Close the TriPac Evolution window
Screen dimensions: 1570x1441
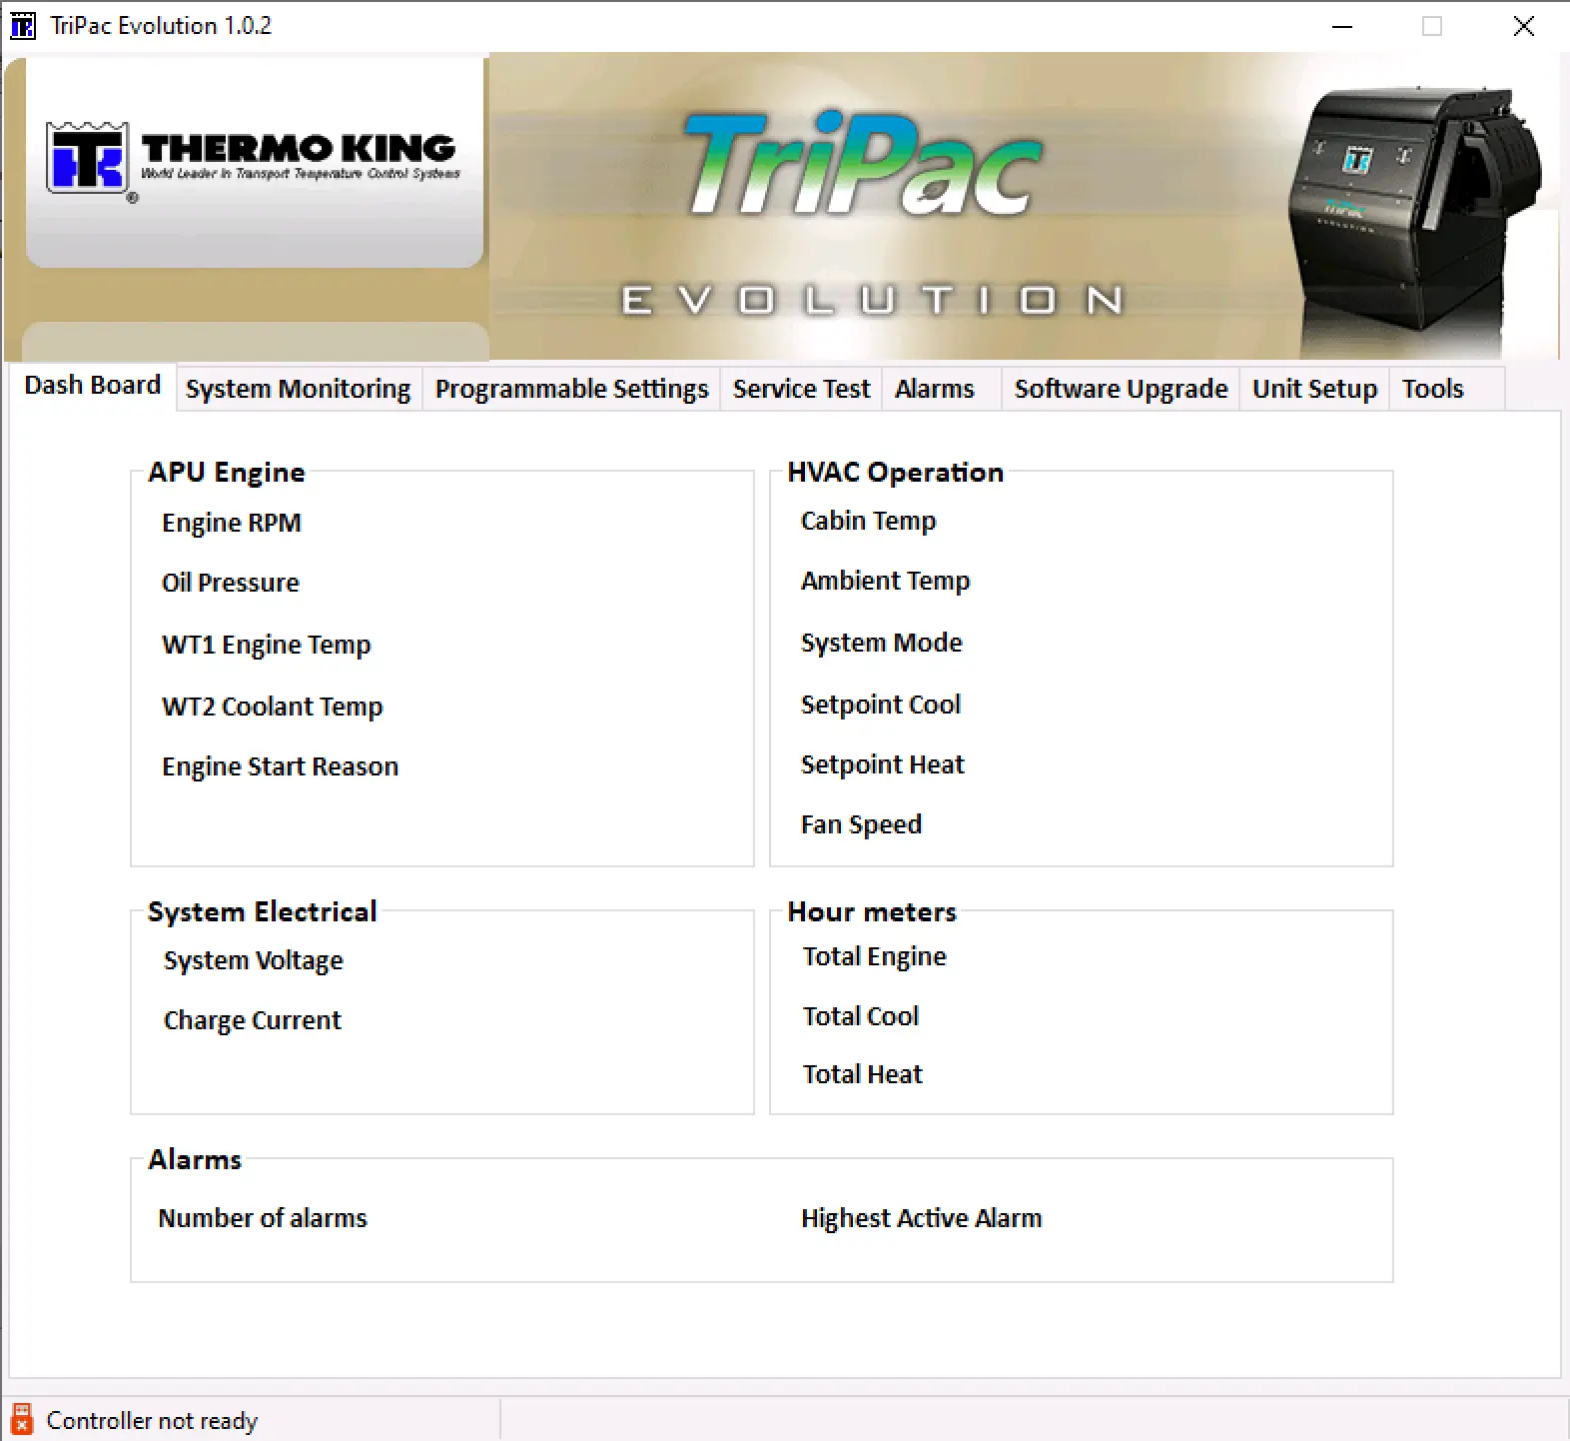(x=1523, y=26)
